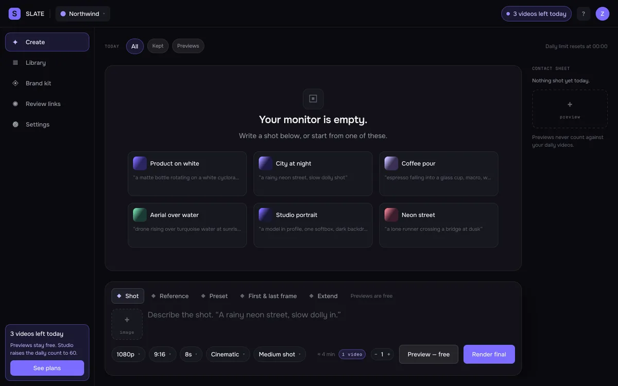Viewport: 618px width, 386px height.
Task: Click the 1 video cost badge
Action: point(352,354)
